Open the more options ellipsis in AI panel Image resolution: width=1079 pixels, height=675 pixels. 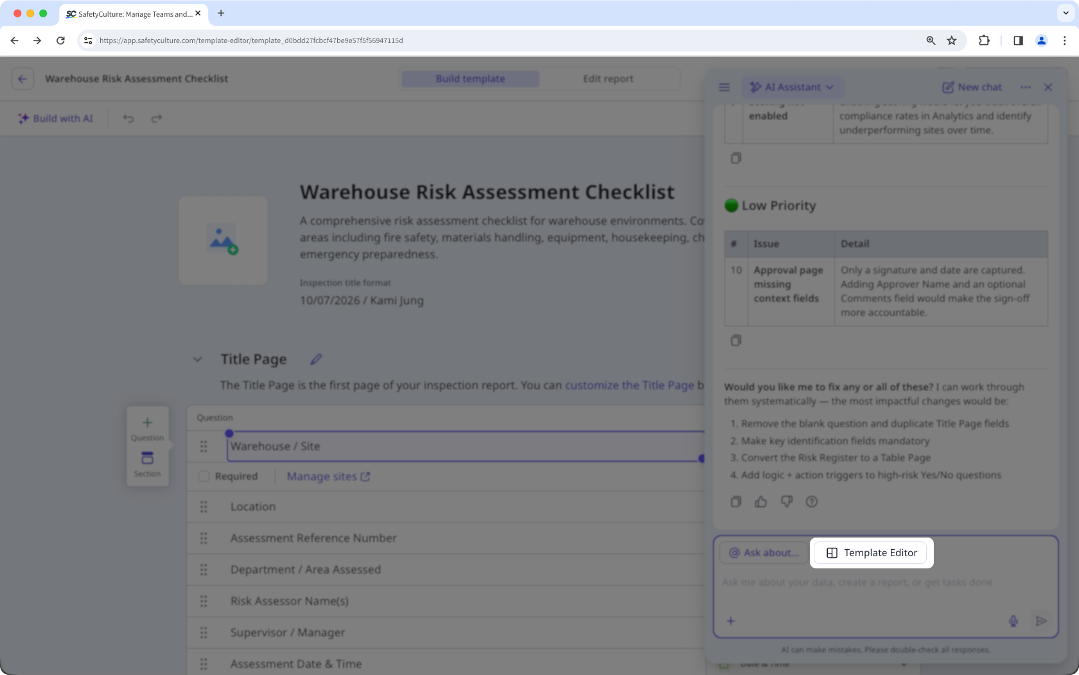tap(1026, 87)
